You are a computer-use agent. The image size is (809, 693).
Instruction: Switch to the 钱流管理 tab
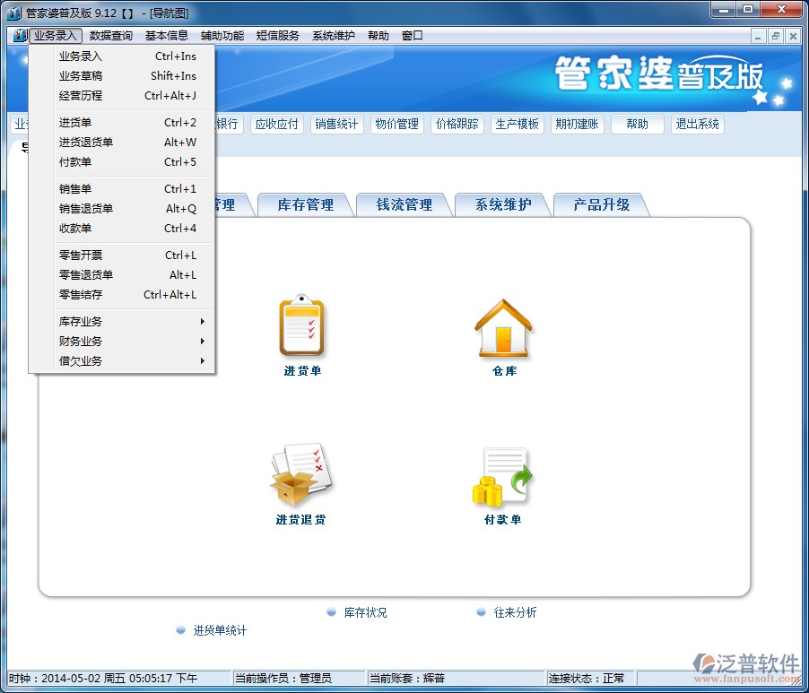[x=404, y=204]
